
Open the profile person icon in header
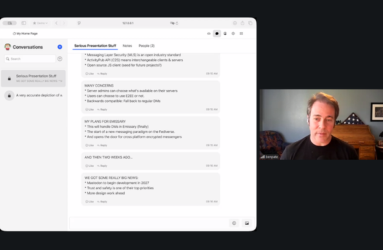tap(225, 34)
